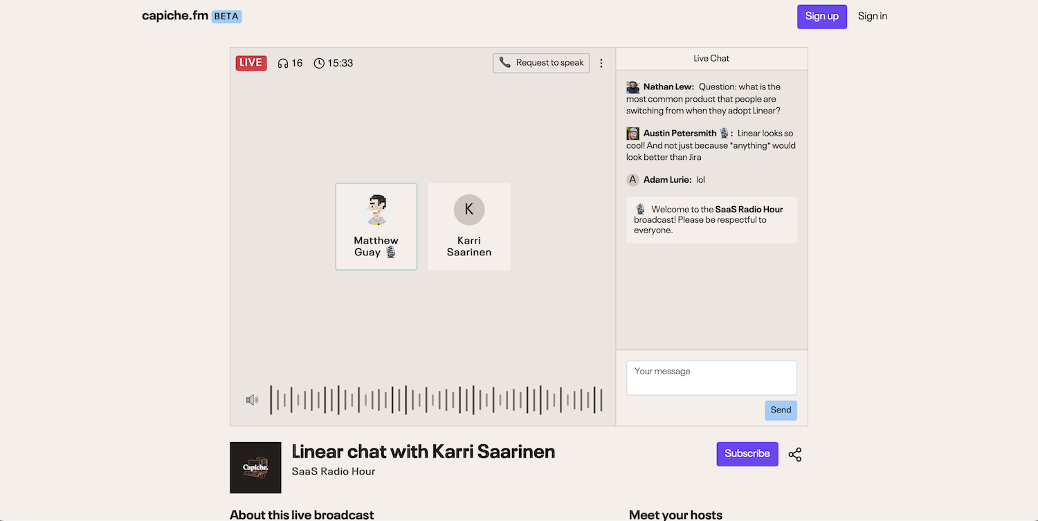1038x521 pixels.
Task: Click the capiche.fm logo
Action: pyautogui.click(x=175, y=16)
